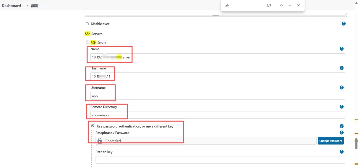The height and width of the screenshot is (168, 358).
Task: Open help icon beside Username field
Action: click(x=341, y=87)
